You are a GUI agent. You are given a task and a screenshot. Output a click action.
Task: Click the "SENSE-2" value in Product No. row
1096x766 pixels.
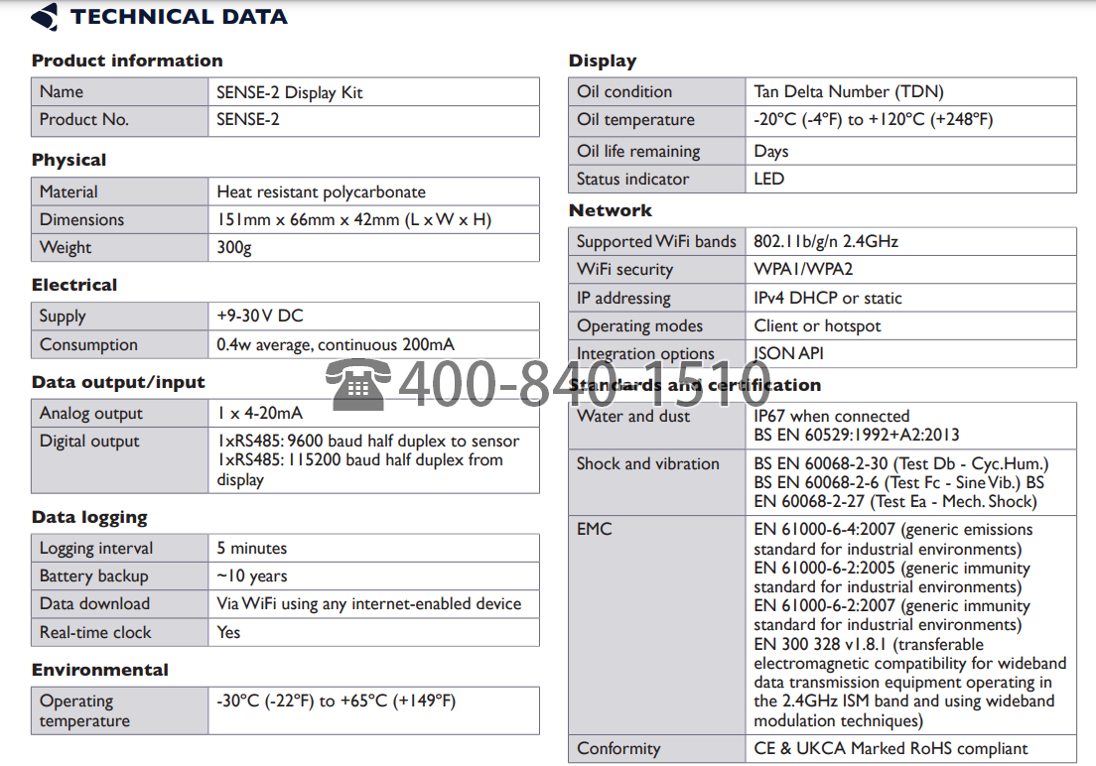pos(247,119)
